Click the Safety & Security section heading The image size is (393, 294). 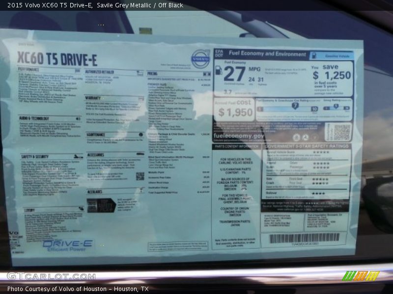click(x=35, y=156)
